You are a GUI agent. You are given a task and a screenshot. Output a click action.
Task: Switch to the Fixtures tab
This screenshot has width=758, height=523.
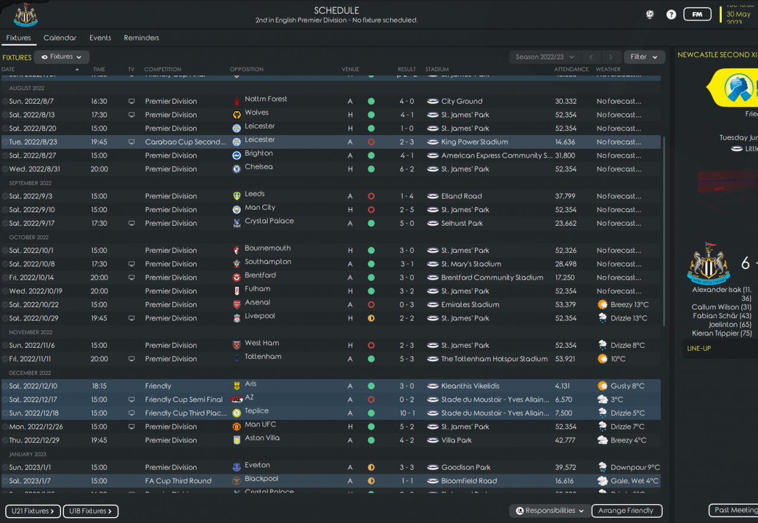click(18, 38)
